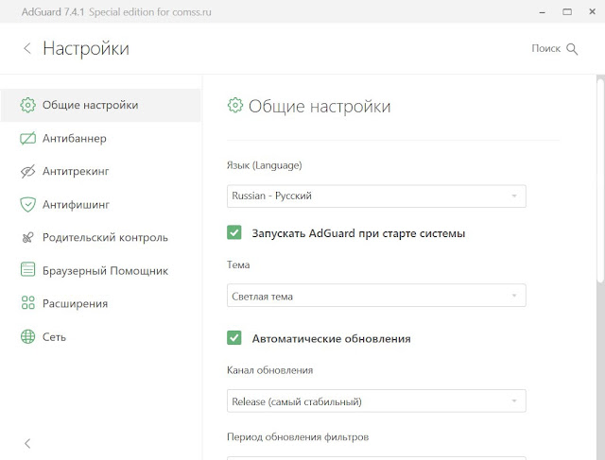The image size is (605, 460).
Task: Click the Родительский контроль icon
Action: [27, 237]
